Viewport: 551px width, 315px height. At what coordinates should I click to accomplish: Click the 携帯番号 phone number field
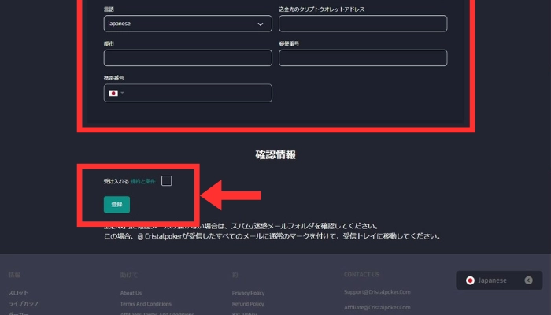pyautogui.click(x=187, y=93)
